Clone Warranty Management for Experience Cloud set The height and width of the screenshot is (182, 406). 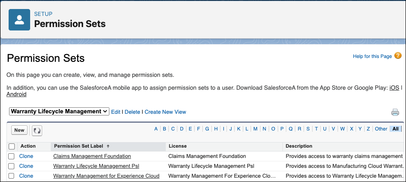pyautogui.click(x=26, y=176)
